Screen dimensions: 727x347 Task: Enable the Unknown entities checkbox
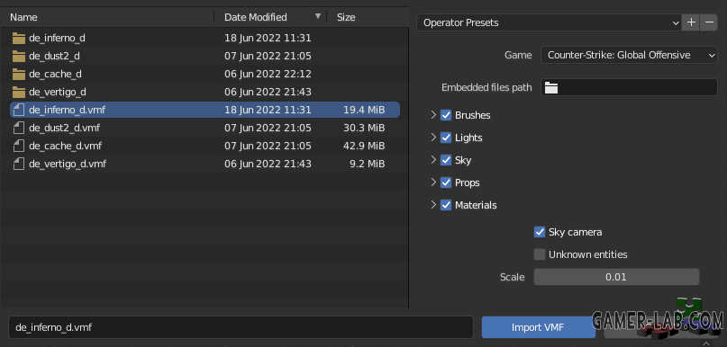tap(540, 254)
